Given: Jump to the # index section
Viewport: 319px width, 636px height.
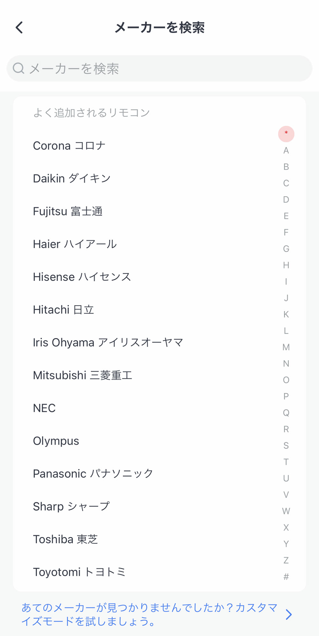Looking at the screenshot, I should tap(286, 577).
